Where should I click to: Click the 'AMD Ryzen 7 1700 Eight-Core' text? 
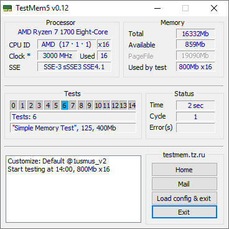click(63, 32)
